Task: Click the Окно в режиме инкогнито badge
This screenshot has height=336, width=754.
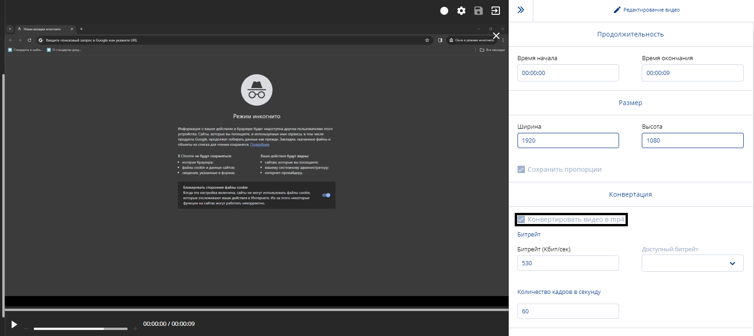Action: pos(472,40)
